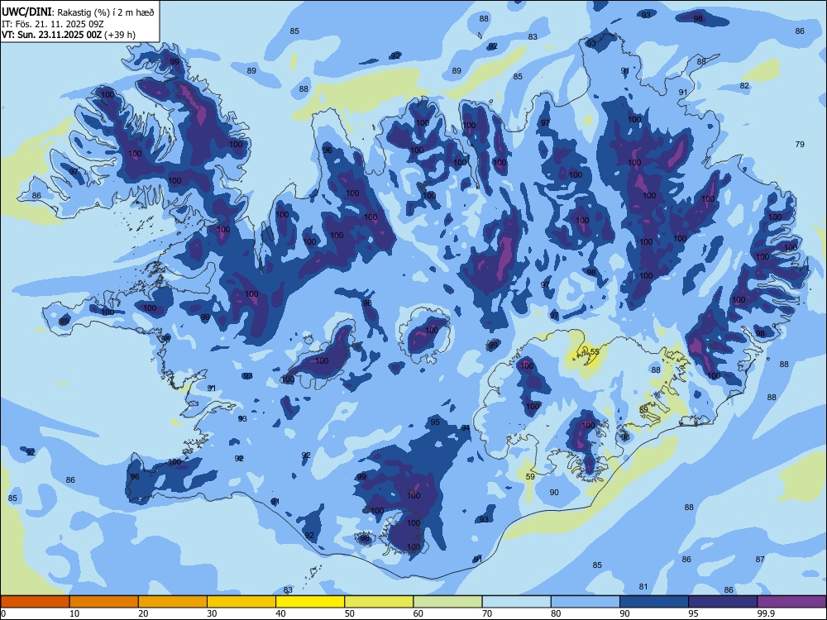Click the purple legend swatch above 99.9
827x620 pixels.
(791, 602)
